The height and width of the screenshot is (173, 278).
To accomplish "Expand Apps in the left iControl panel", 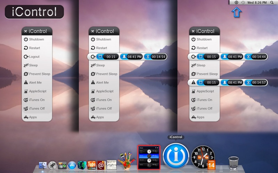I will pos(37,117).
